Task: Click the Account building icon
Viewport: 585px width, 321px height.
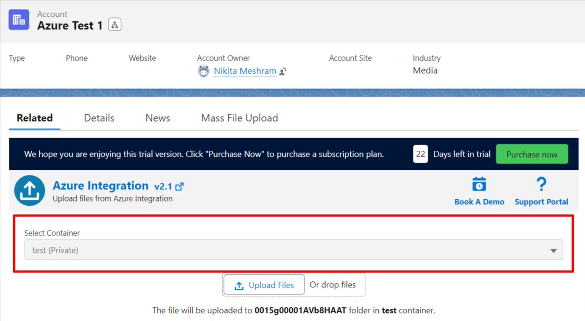Action: 19,20
